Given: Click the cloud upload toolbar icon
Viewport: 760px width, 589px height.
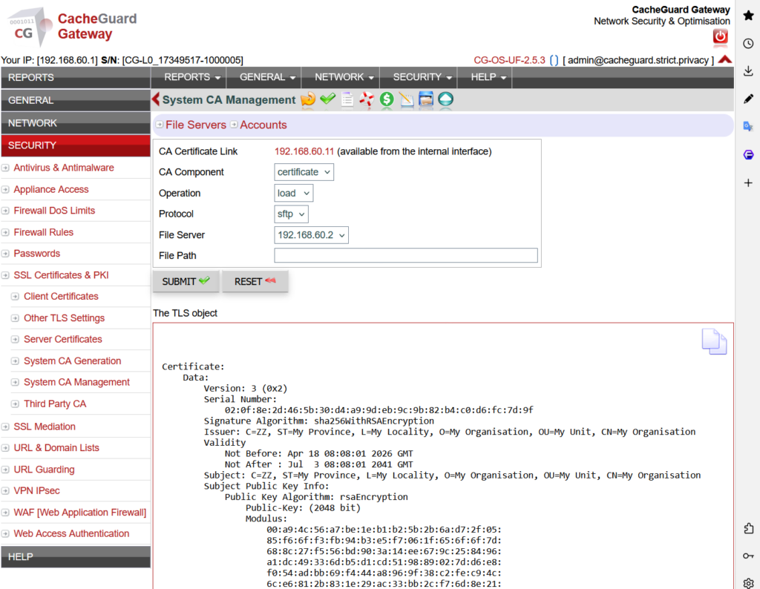Looking at the screenshot, I should click(445, 99).
